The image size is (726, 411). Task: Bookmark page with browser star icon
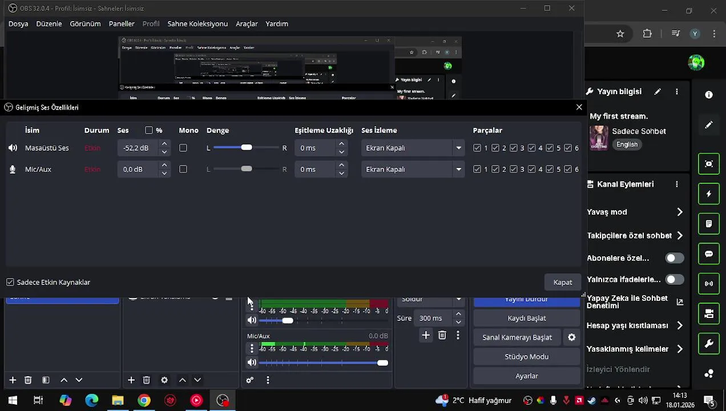620,34
